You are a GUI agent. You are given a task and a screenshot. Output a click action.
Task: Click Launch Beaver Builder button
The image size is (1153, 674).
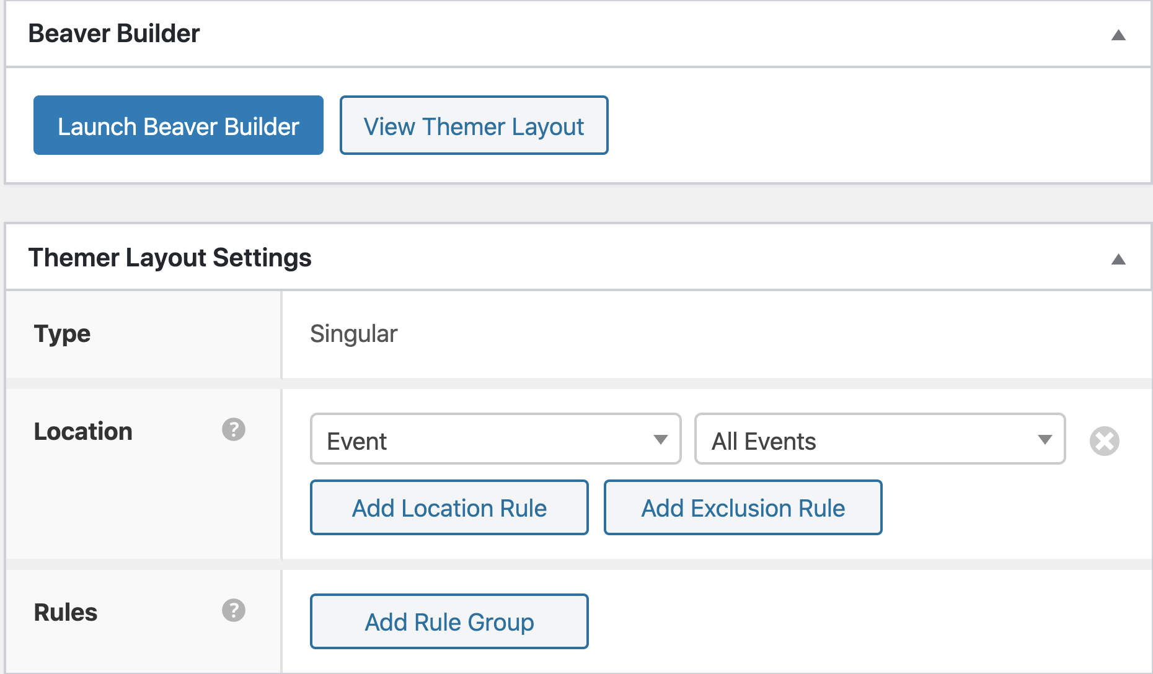tap(179, 125)
